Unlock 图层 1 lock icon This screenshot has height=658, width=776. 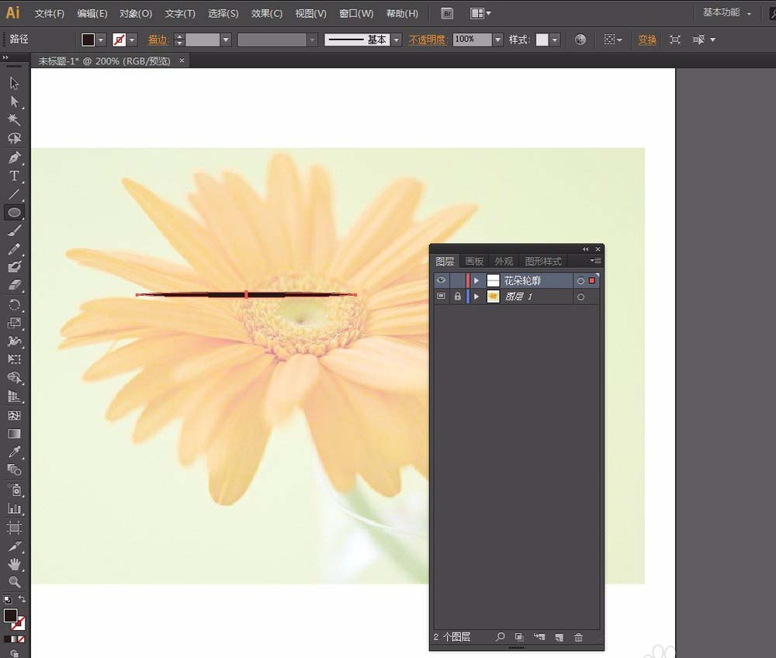click(x=457, y=296)
